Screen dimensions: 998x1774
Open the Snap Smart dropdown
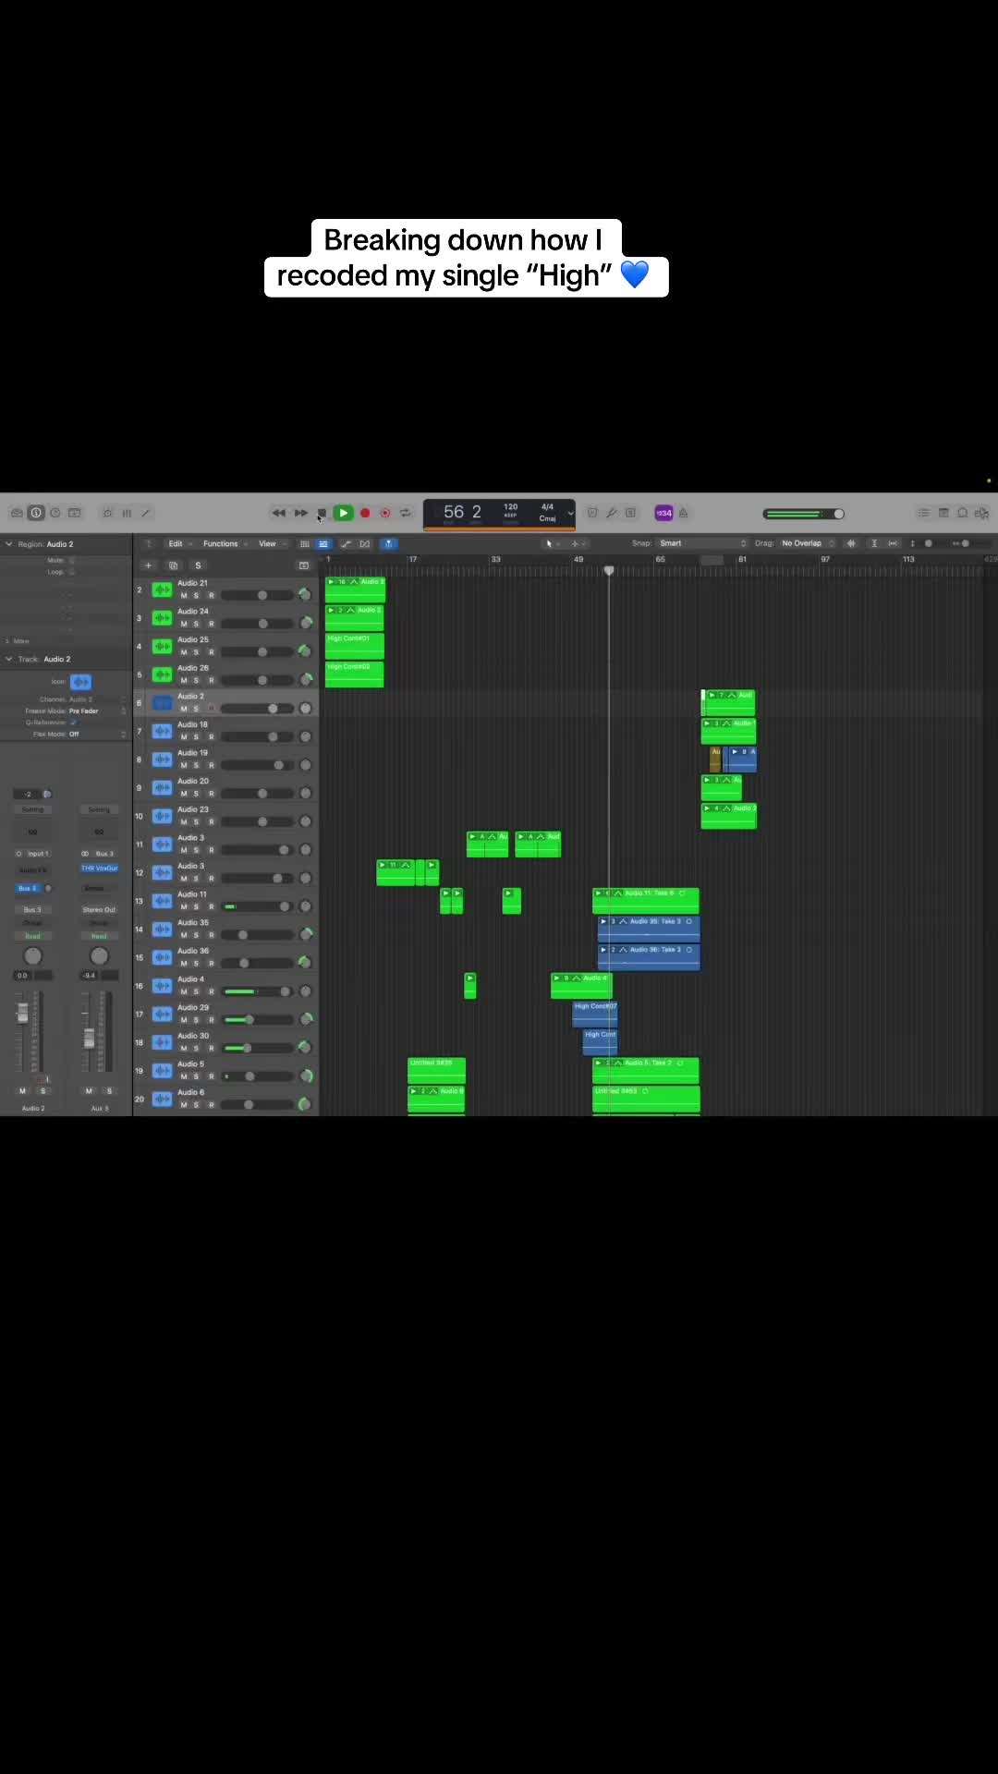[702, 543]
